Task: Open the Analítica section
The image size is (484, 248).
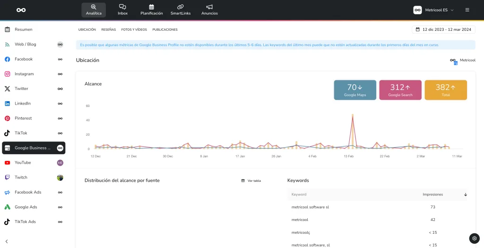Action: (x=94, y=10)
